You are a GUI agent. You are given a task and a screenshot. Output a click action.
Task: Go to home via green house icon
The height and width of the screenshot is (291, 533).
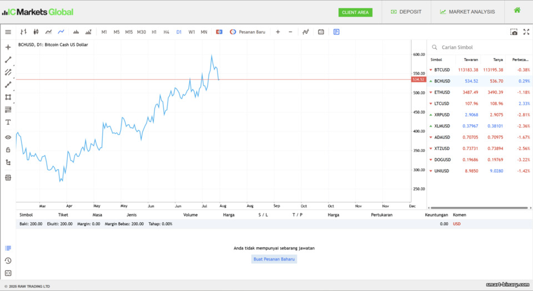point(517,10)
